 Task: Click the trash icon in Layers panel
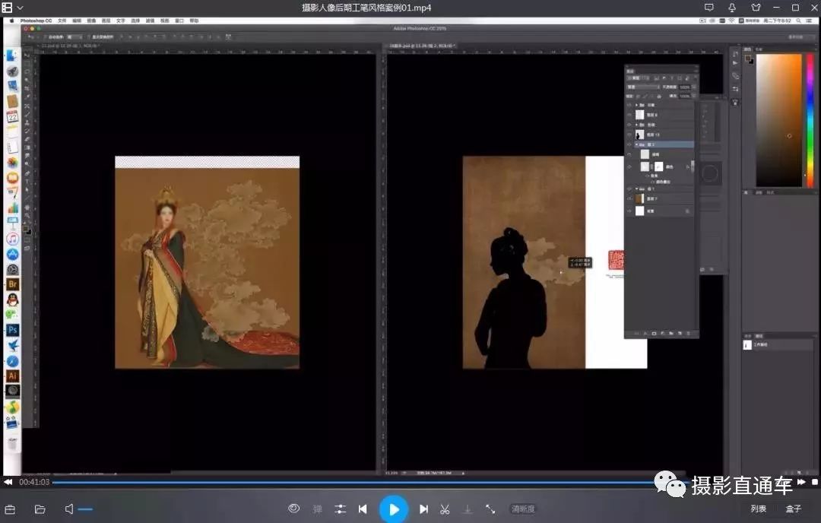point(688,334)
